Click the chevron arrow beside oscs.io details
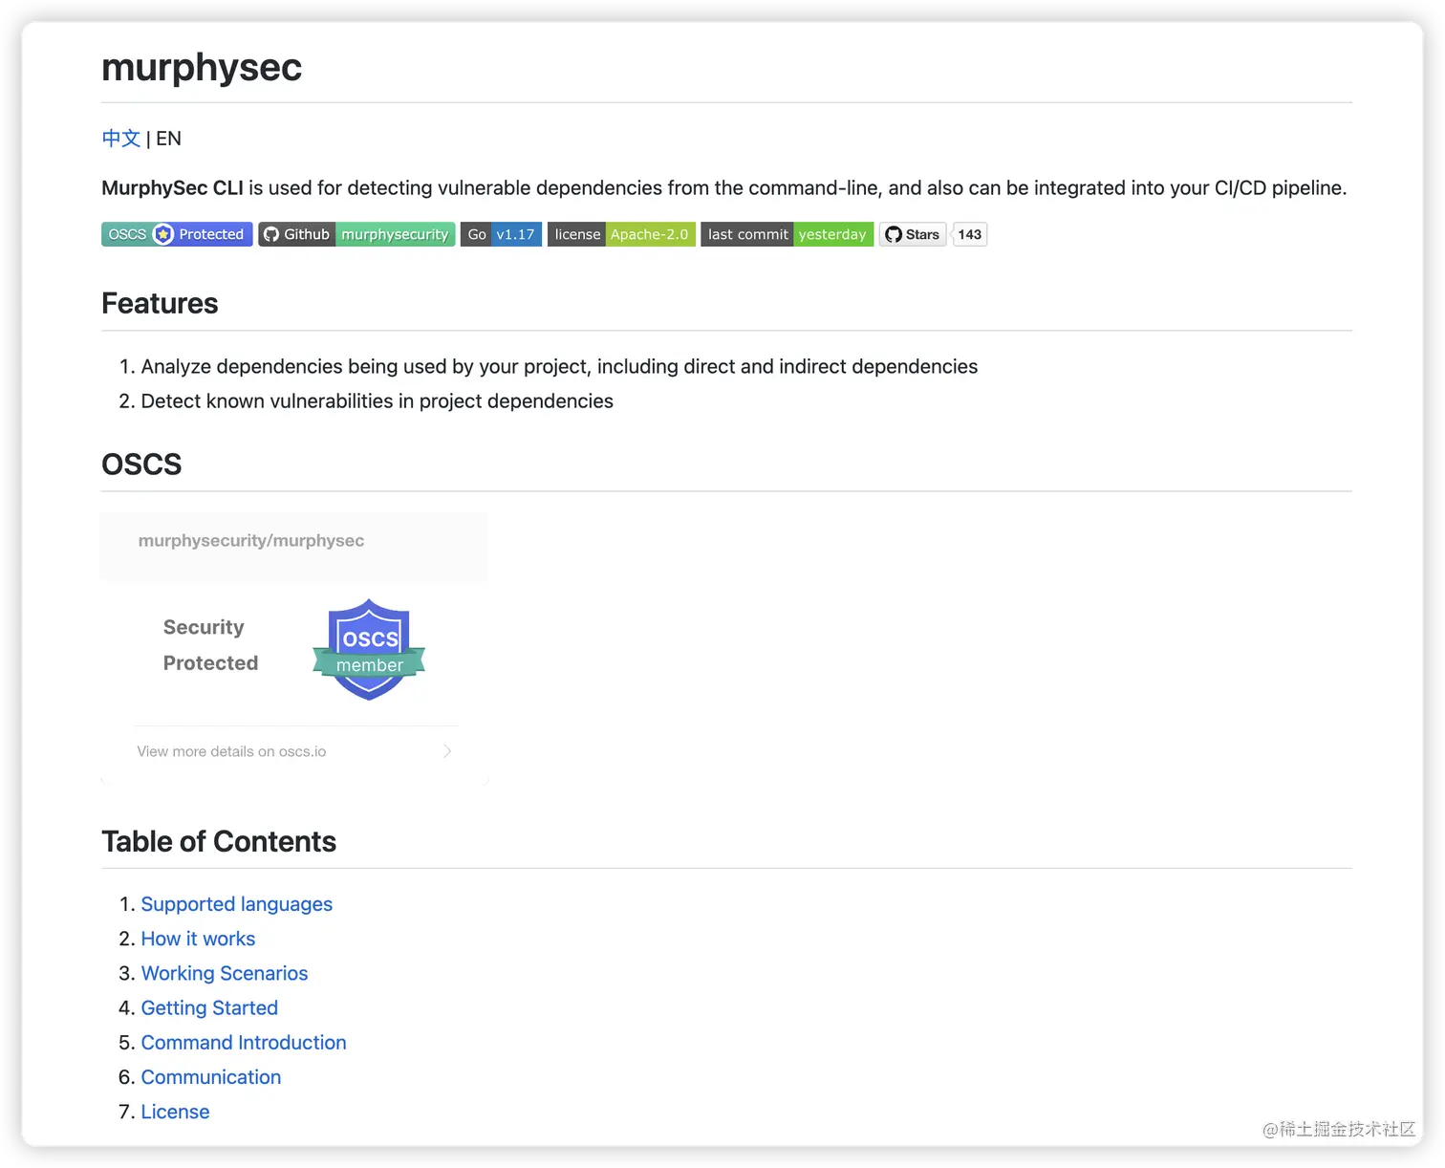This screenshot has width=1445, height=1168. coord(447,751)
